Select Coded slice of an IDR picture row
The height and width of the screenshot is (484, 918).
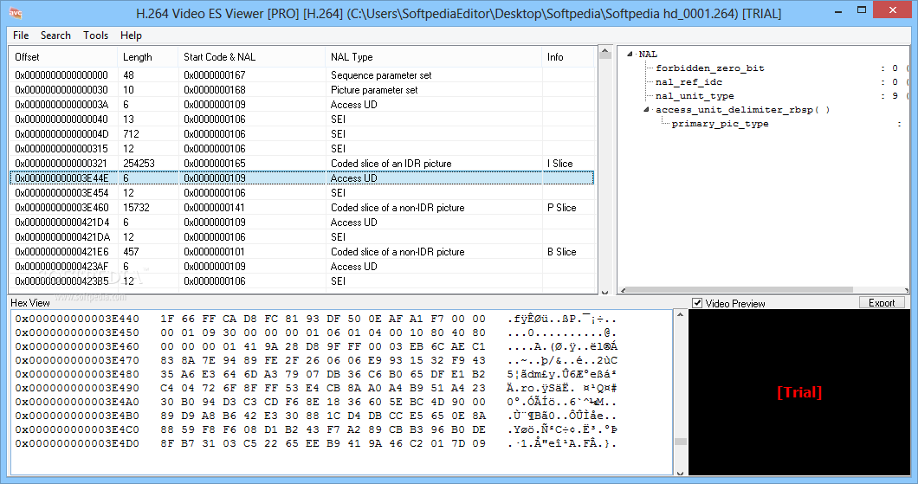[301, 164]
